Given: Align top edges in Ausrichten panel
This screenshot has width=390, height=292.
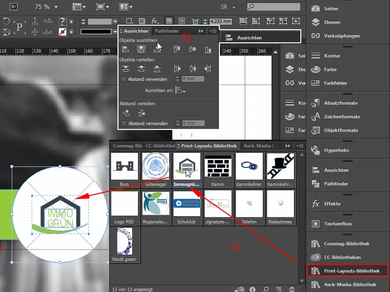Looking at the screenshot, I should 177,49.
